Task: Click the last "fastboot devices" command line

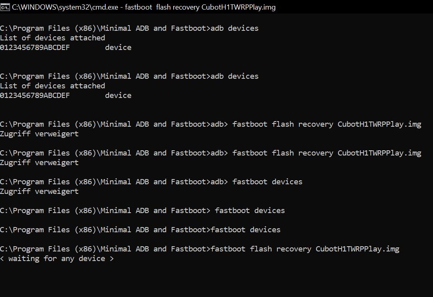Action: [245, 230]
